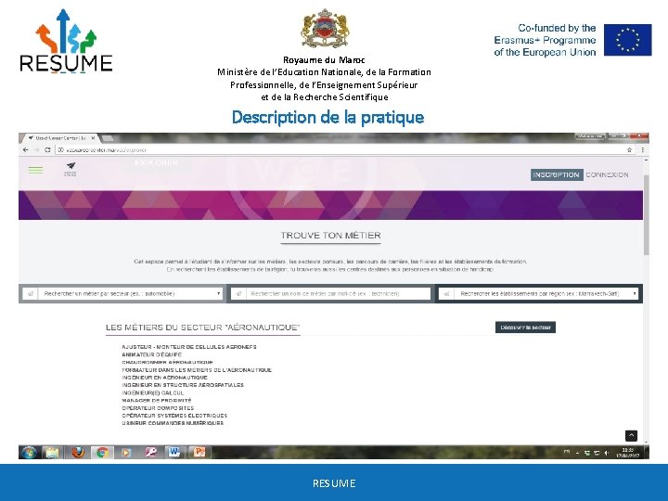
Task: Launch Firefox from the taskbar
Action: pos(78,452)
